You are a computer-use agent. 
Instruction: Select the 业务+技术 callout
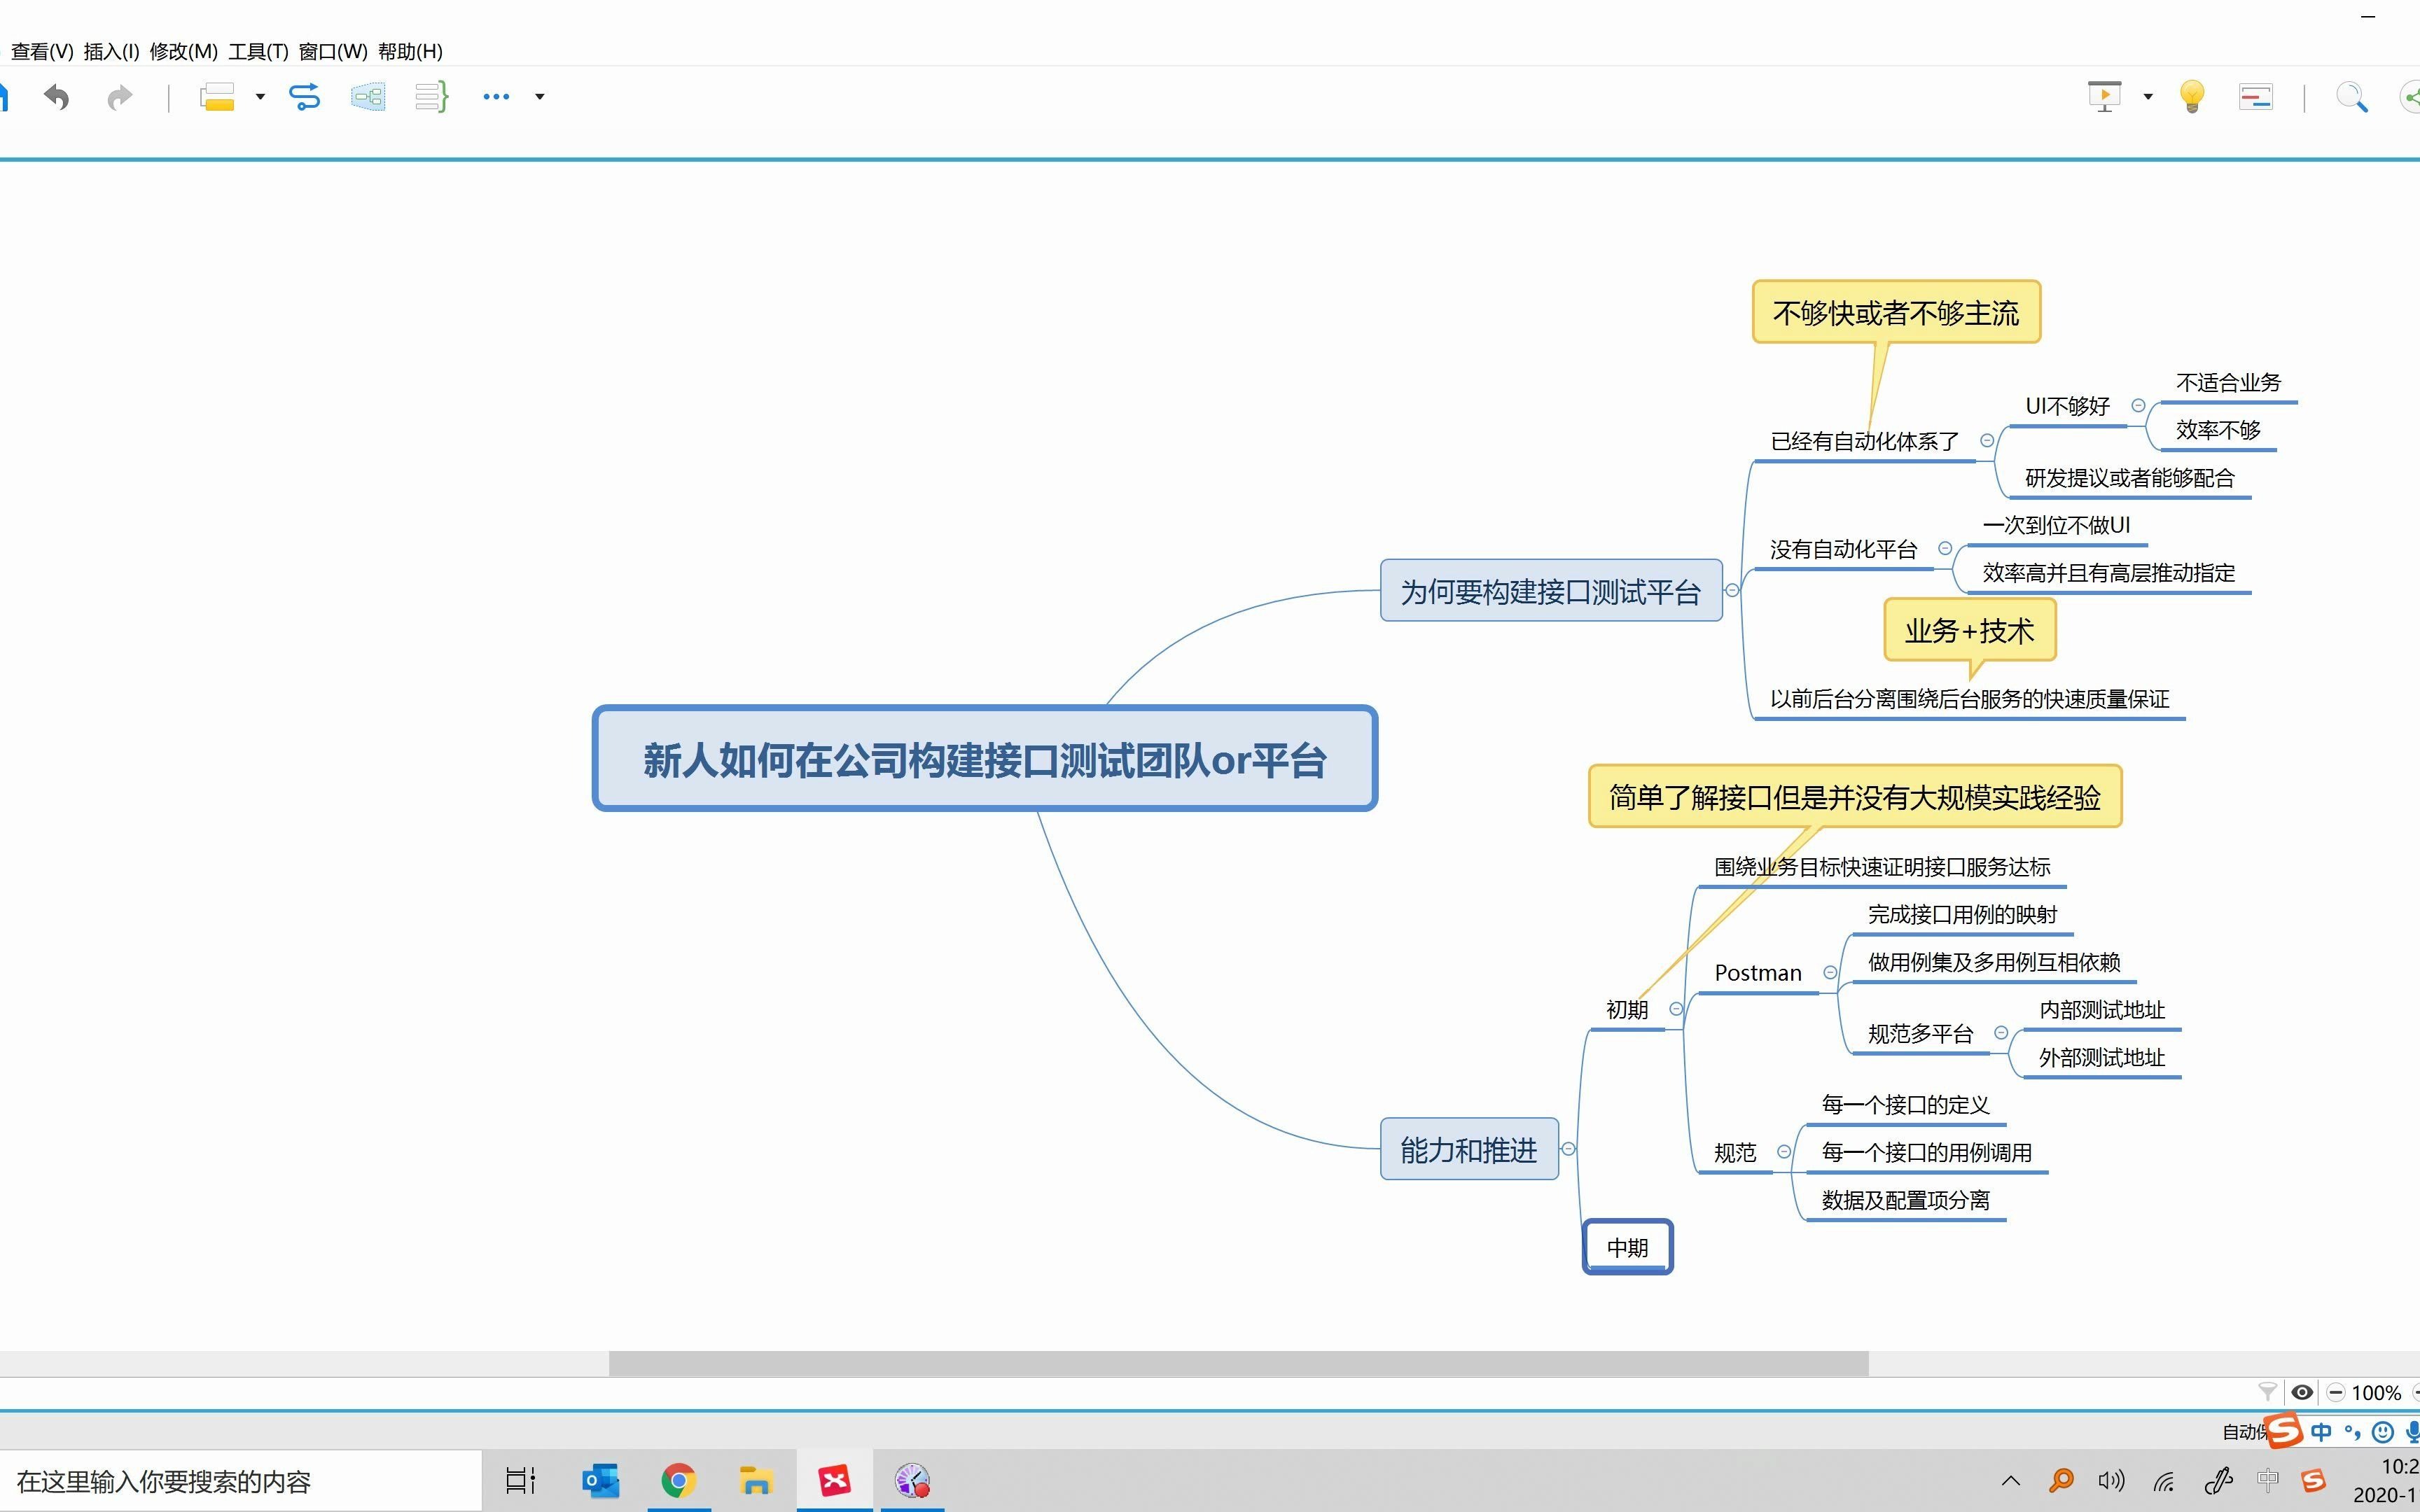point(1969,630)
